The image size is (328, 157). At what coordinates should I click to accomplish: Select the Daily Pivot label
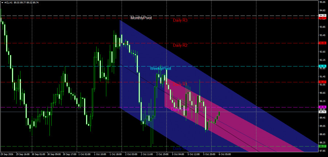point(180,109)
